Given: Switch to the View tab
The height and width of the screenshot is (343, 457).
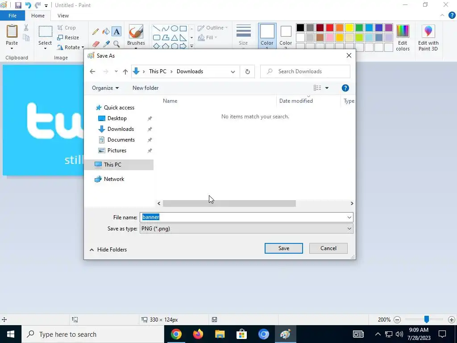Looking at the screenshot, I should click(x=63, y=16).
